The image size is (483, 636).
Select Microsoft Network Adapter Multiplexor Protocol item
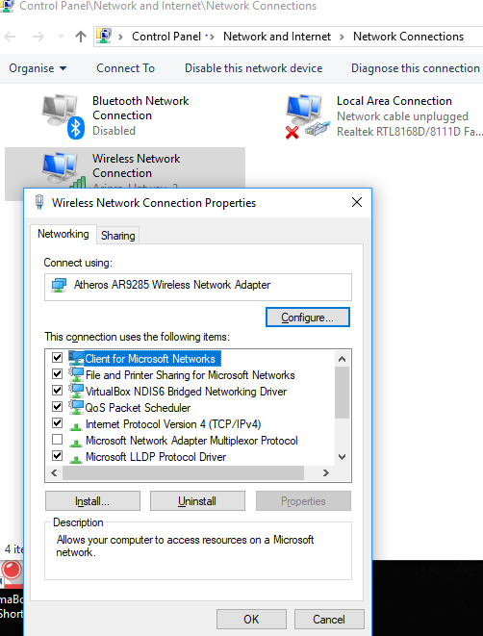pos(191,441)
